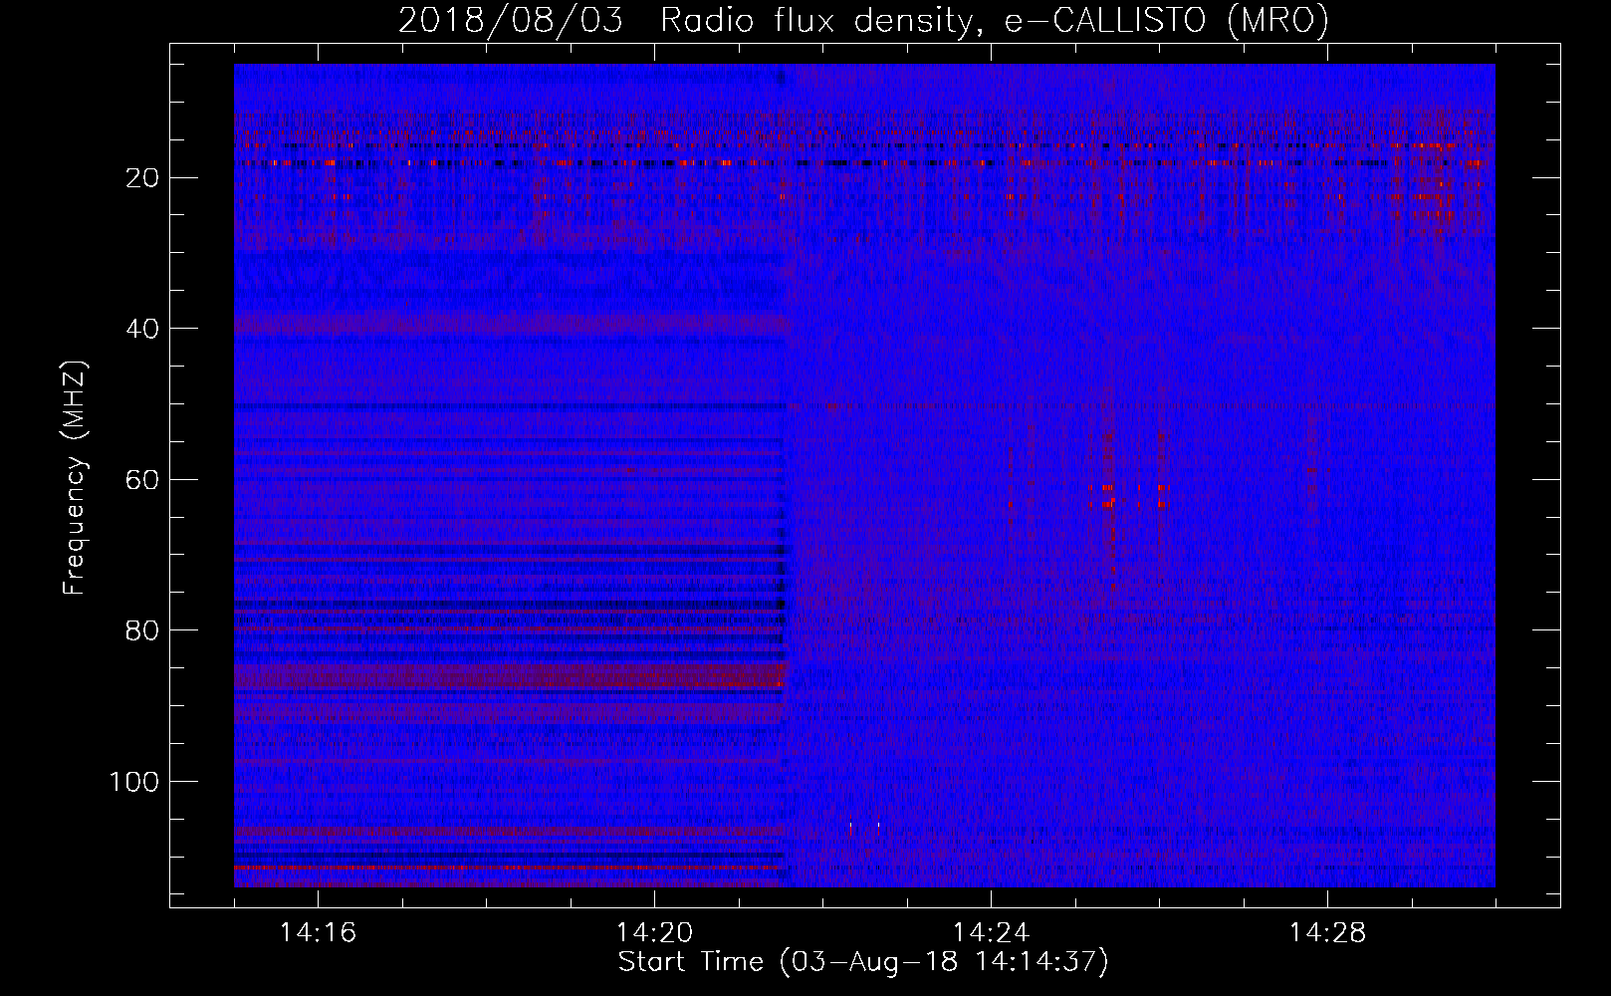This screenshot has width=1611, height=996.
Task: Click the 20 MHz frequency tick label
Action: click(x=142, y=178)
